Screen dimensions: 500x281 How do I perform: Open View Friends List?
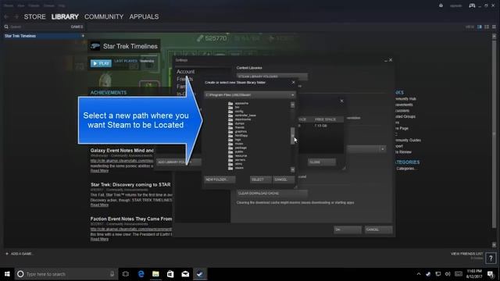(467, 254)
